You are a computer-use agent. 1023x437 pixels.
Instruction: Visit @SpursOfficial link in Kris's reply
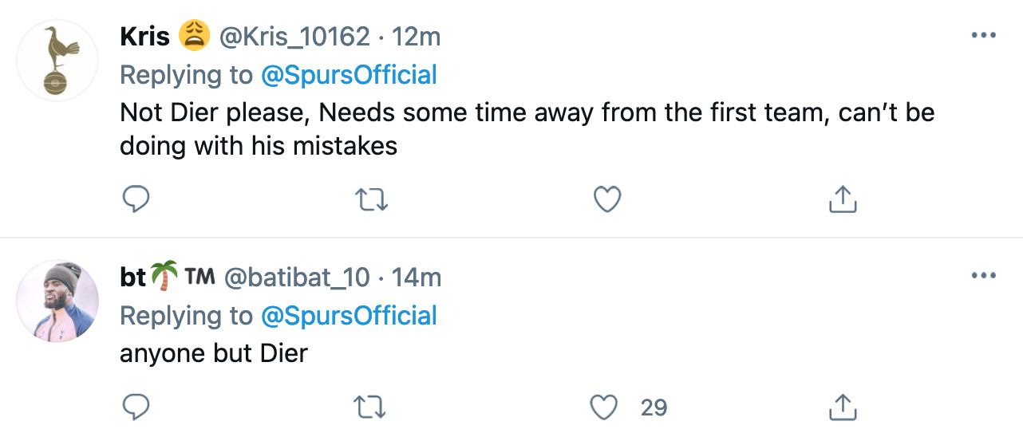coord(349,75)
